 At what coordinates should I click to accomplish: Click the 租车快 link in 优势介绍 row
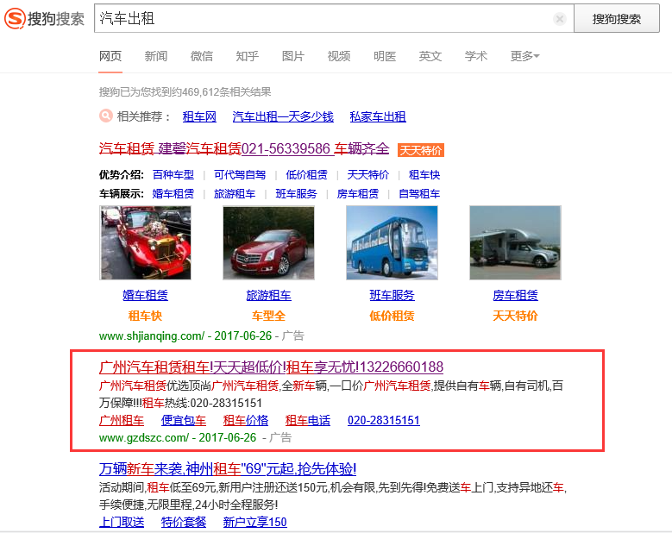(424, 175)
